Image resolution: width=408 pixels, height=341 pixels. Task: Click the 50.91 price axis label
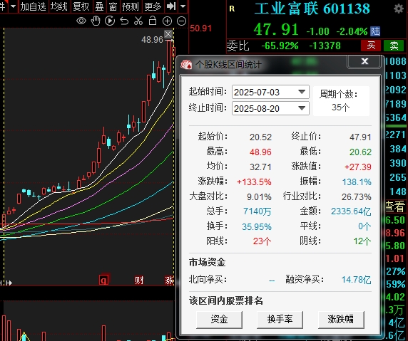point(201,28)
